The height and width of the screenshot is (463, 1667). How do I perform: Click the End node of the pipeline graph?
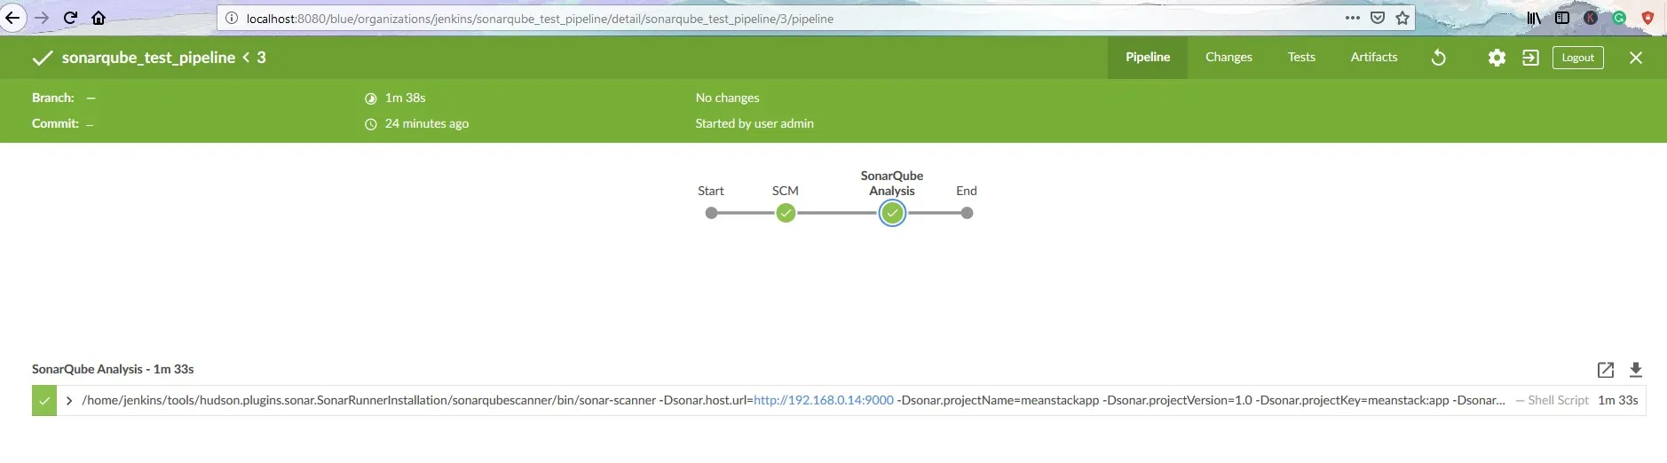coord(967,213)
